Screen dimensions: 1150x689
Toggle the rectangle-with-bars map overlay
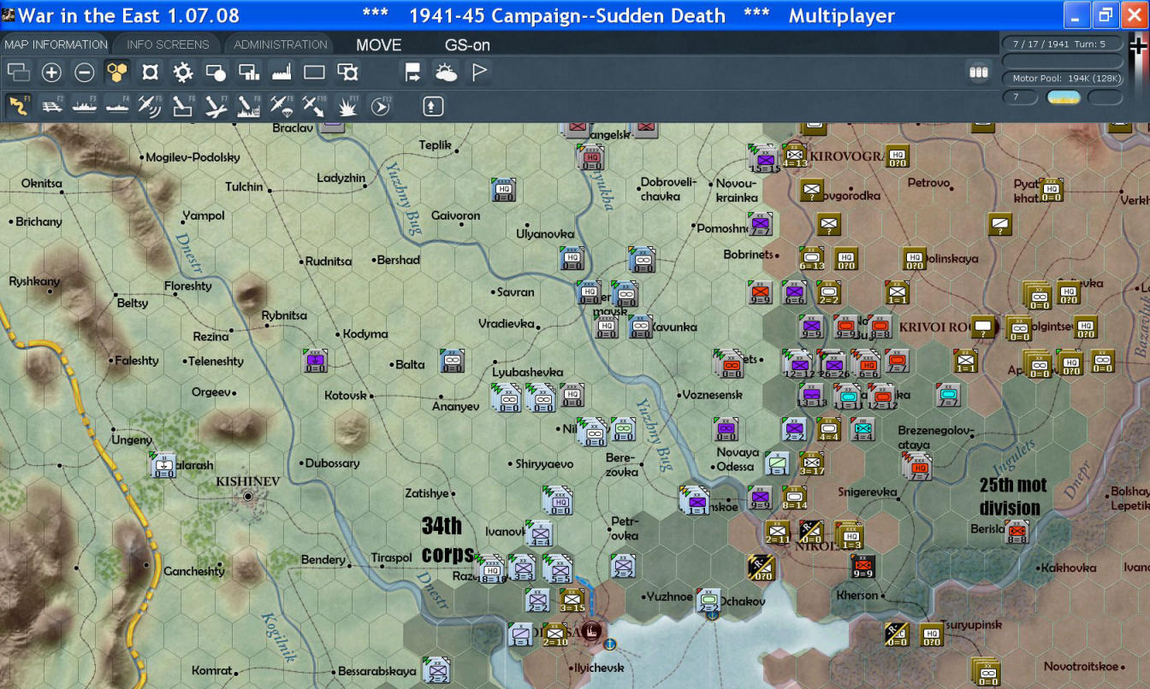tap(249, 73)
